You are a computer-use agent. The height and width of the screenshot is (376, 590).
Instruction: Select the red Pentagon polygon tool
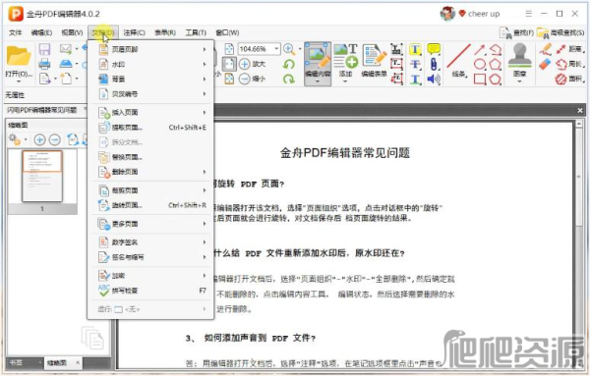496,64
